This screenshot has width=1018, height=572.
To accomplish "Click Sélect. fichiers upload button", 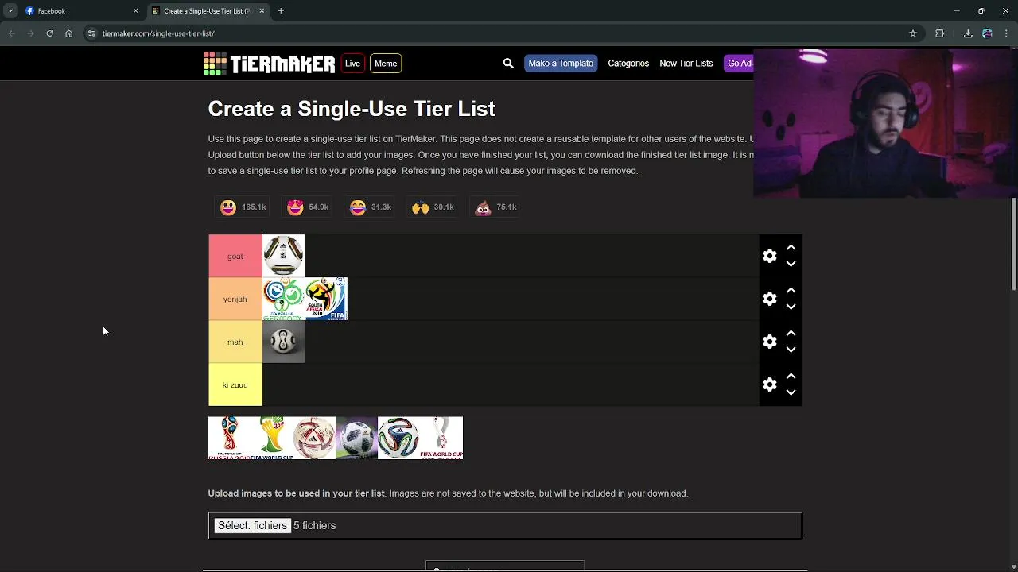I will (252, 526).
